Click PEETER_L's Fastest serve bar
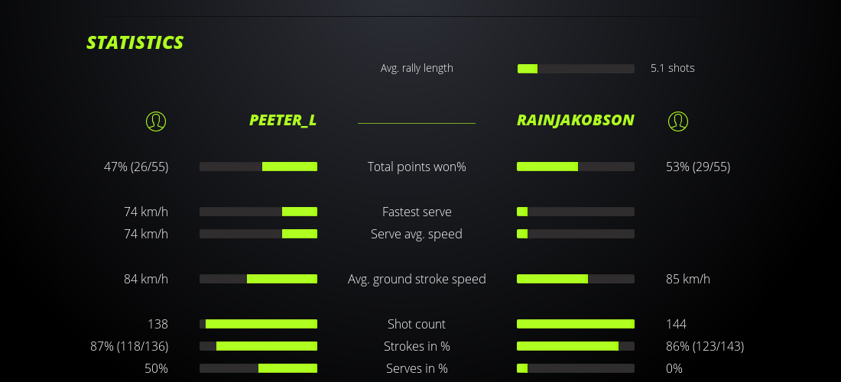The height and width of the screenshot is (382, 841). 258,212
